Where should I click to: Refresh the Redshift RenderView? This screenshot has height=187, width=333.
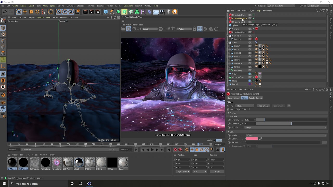tap(134, 29)
